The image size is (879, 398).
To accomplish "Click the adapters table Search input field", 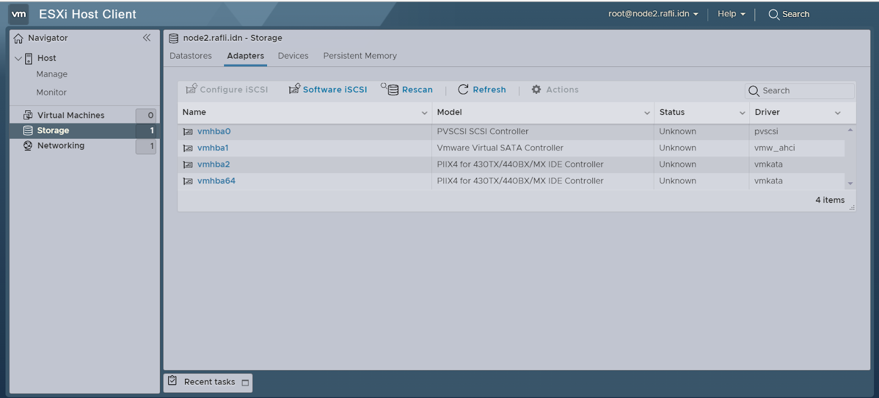I will pos(800,91).
